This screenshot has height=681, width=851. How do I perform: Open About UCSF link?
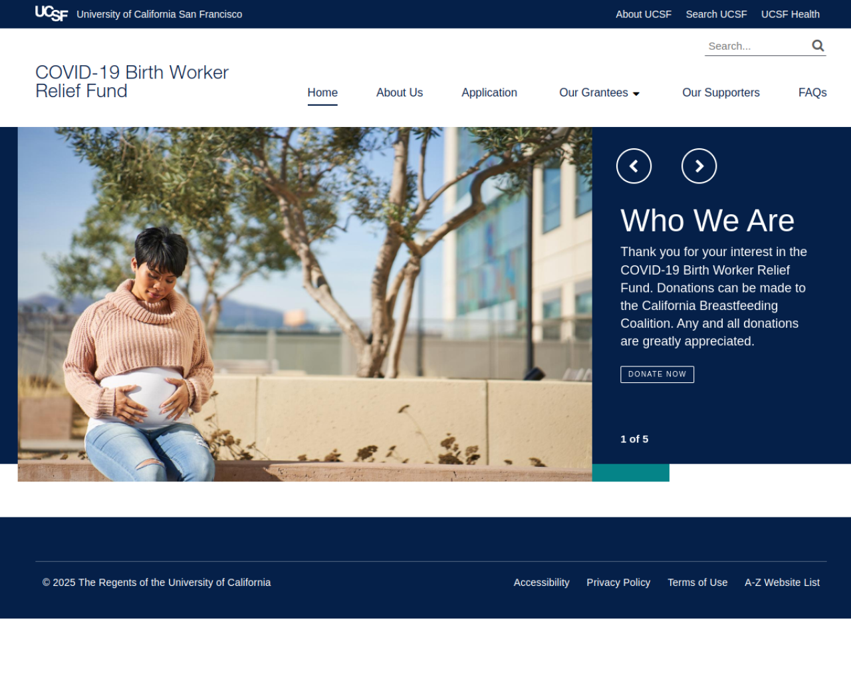644,14
